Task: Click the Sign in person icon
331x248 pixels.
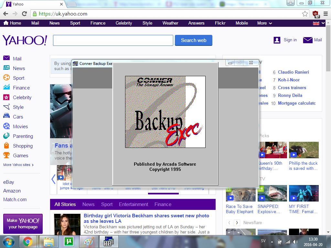Action: 277,40
